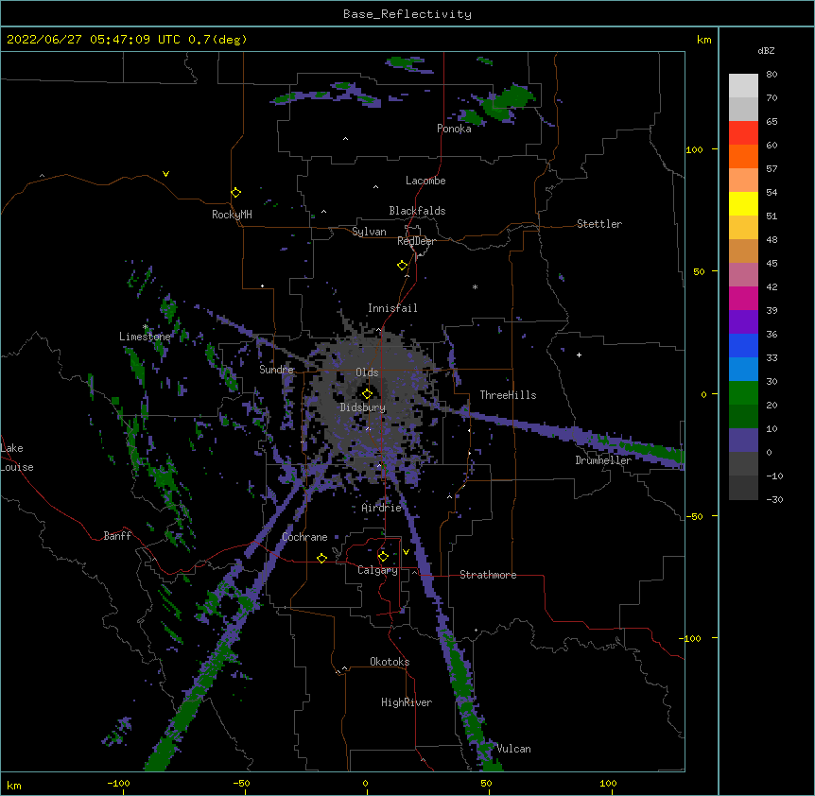Click the -100 tick on right axis
The height and width of the screenshot is (796, 815).
tap(691, 638)
